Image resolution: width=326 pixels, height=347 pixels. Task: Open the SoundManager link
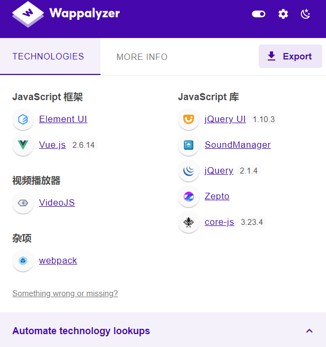[238, 145]
